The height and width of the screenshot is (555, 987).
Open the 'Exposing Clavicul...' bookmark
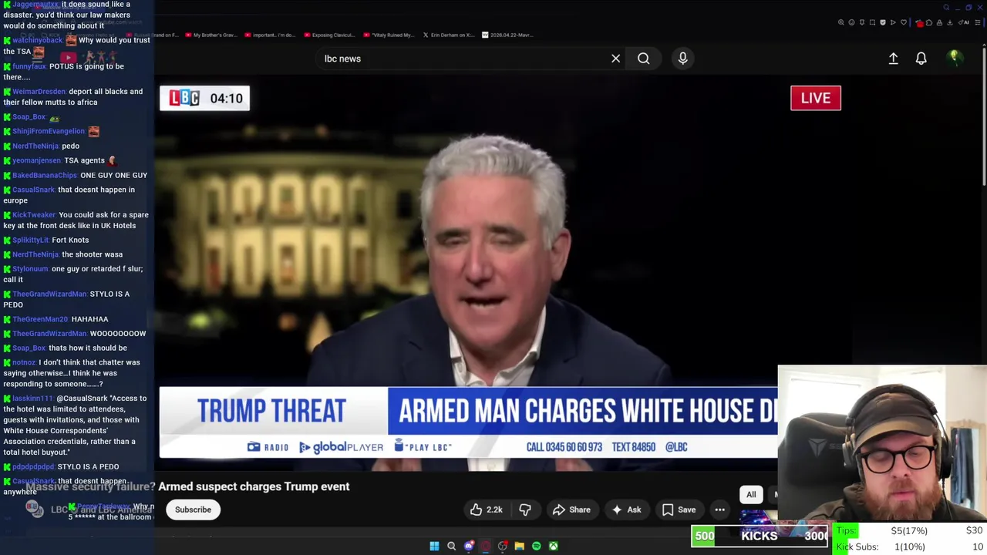tap(330, 35)
